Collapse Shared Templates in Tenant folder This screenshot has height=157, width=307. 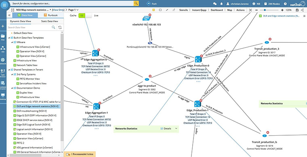click(9, 69)
